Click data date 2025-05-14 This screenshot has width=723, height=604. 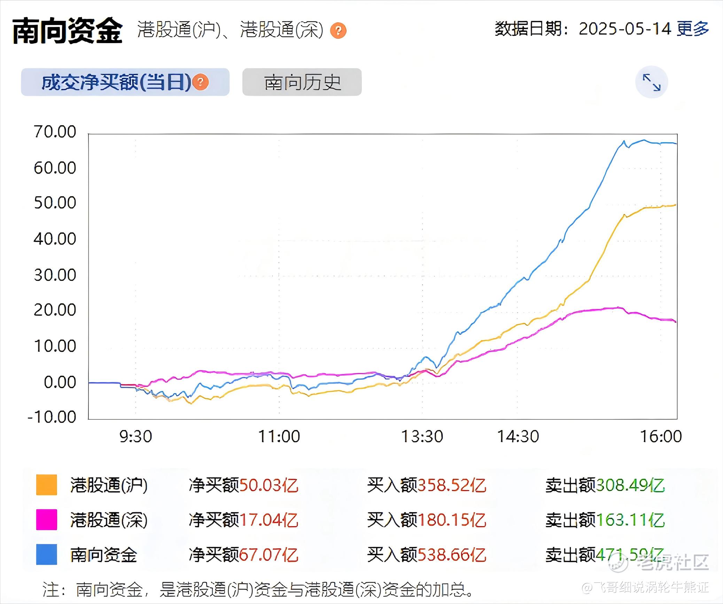coord(625,29)
